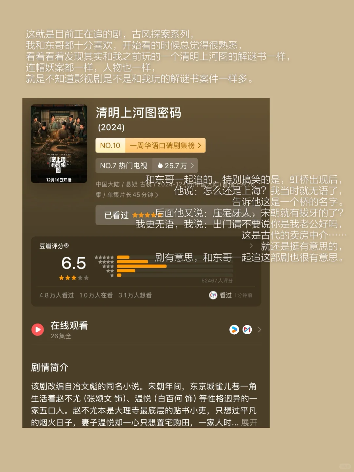354x472 pixels.
Task: Expand streaming sources chevron in 在线观看 row
Action: (259, 329)
